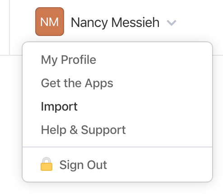Click the yellow lock icon beside Sign Out

tap(46, 164)
